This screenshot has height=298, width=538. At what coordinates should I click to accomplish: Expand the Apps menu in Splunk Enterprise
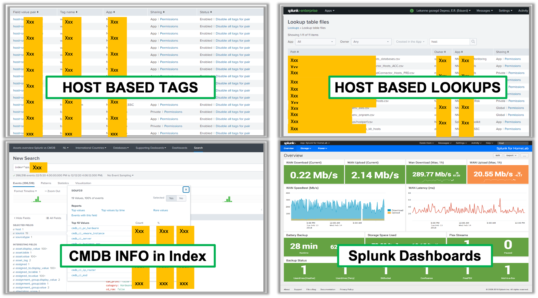(329, 11)
